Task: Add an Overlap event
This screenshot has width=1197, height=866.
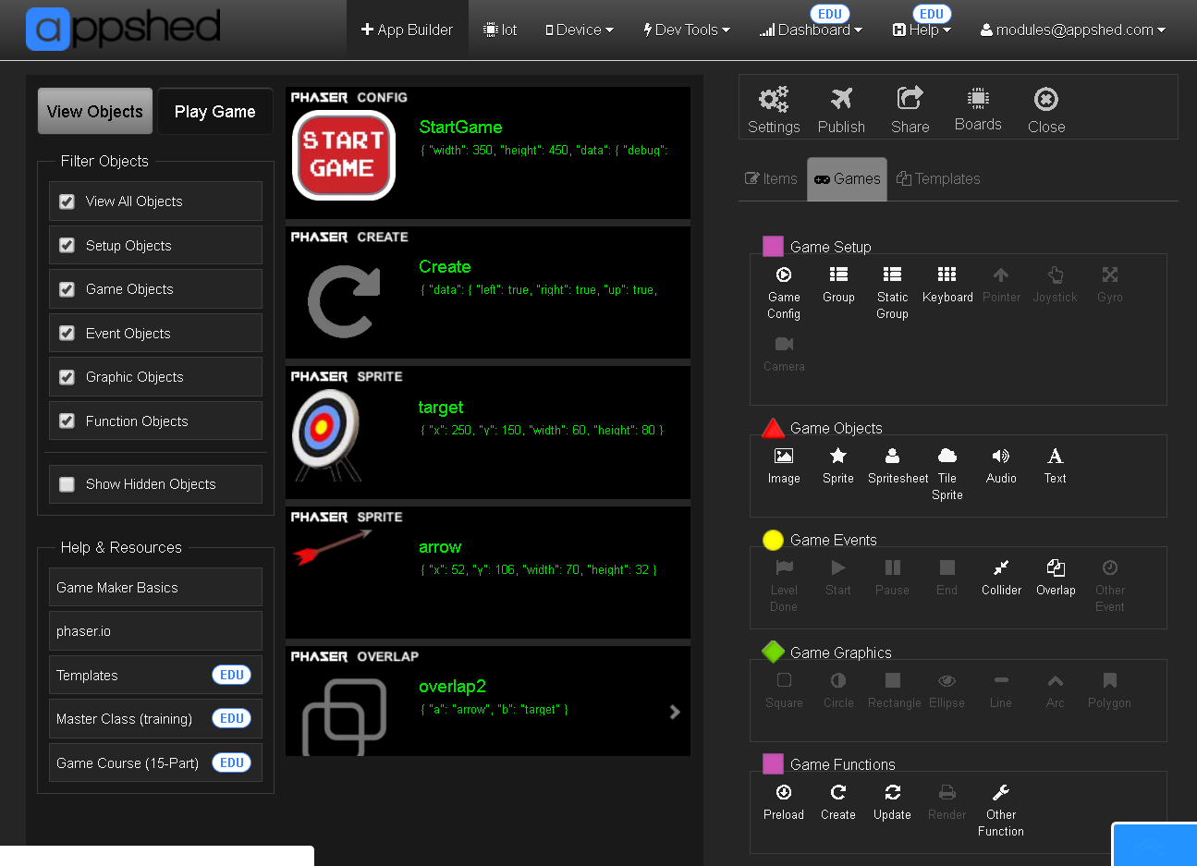Action: pyautogui.click(x=1056, y=578)
